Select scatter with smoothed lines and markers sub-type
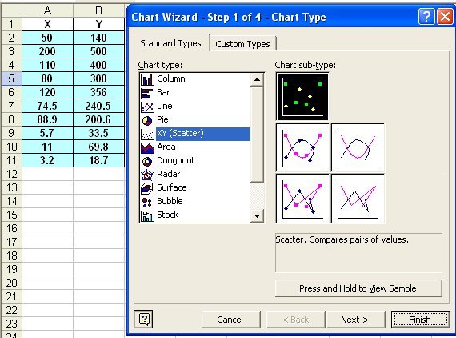456x338 pixels. [302, 148]
